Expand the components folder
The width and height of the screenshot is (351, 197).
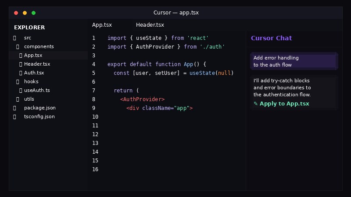(39, 46)
